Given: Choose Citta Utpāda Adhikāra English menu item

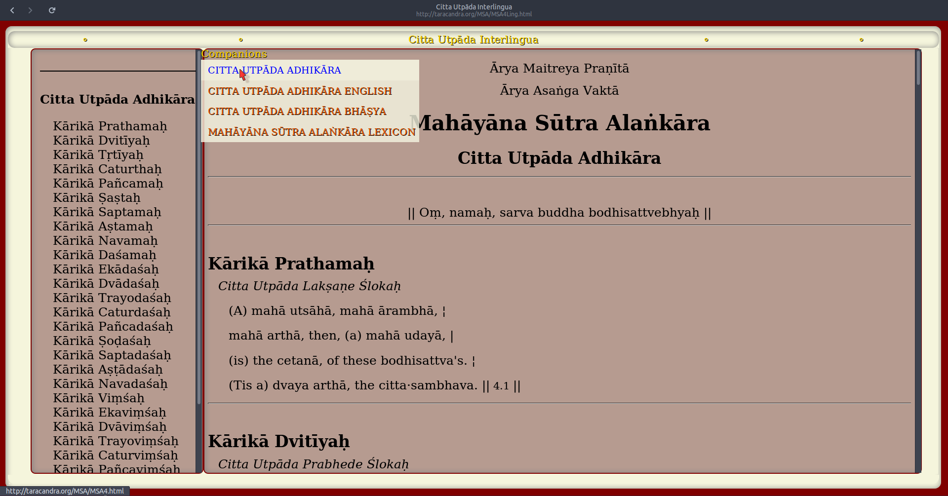Looking at the screenshot, I should (300, 91).
